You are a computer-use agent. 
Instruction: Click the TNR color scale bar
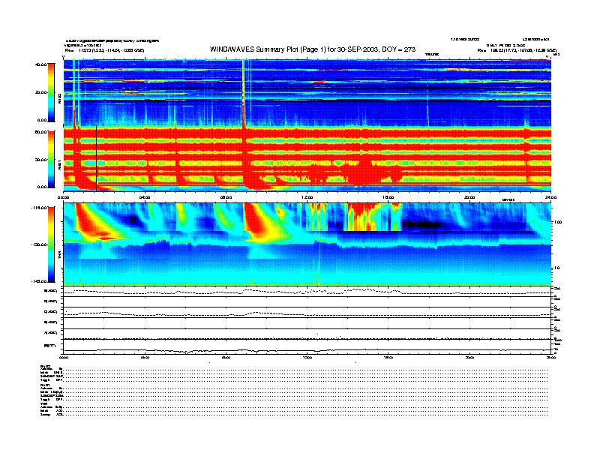(x=51, y=244)
